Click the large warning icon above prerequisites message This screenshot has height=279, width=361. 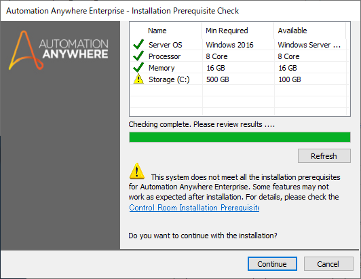[137, 171]
